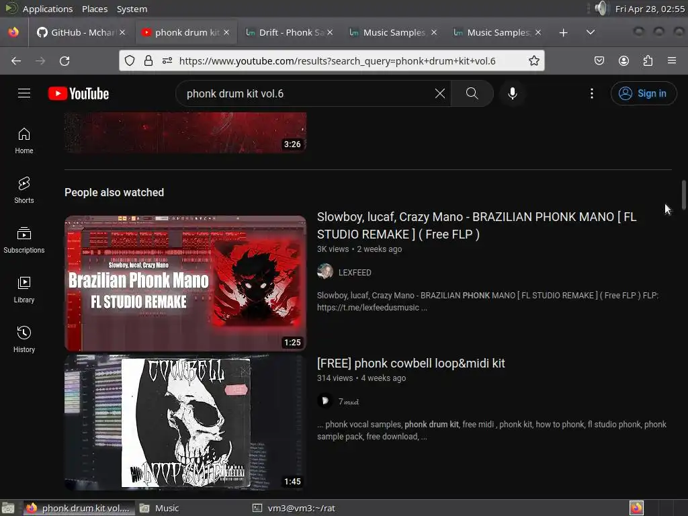Screen dimensions: 688x516
Task: Clear the search box with the X
Action: tap(439, 93)
